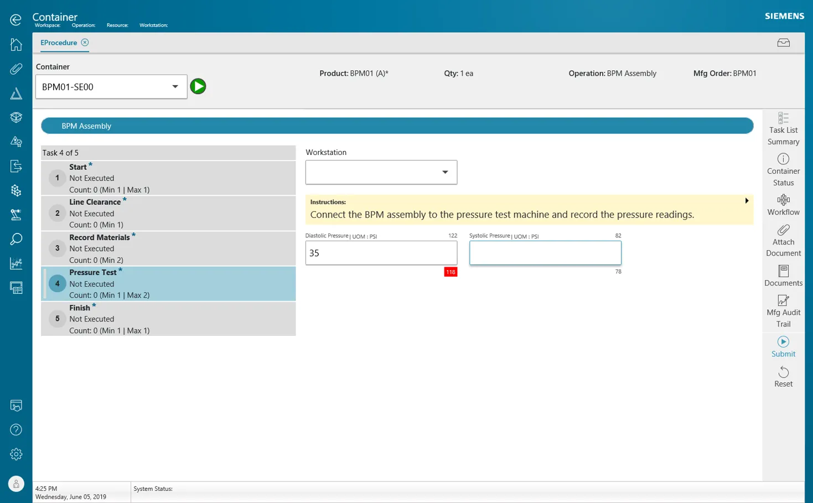Reset the task form
Image resolution: width=813 pixels, height=503 pixels.
click(783, 376)
